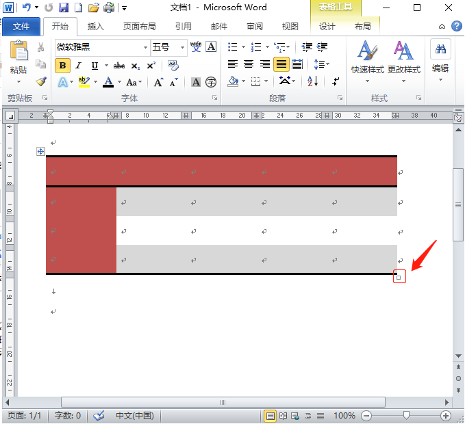Open the 文件 file tab

[x=21, y=27]
